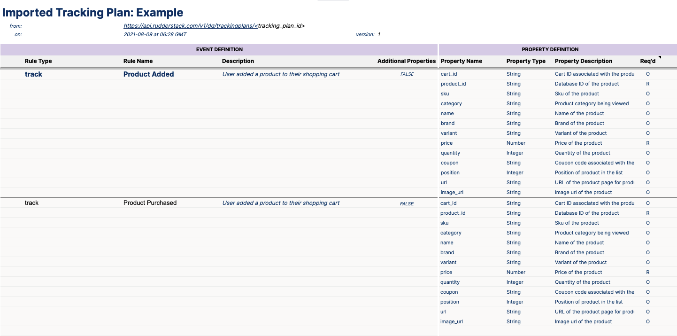Select 'Number' type for Product Purchased price
The image size is (677, 336).
(516, 272)
